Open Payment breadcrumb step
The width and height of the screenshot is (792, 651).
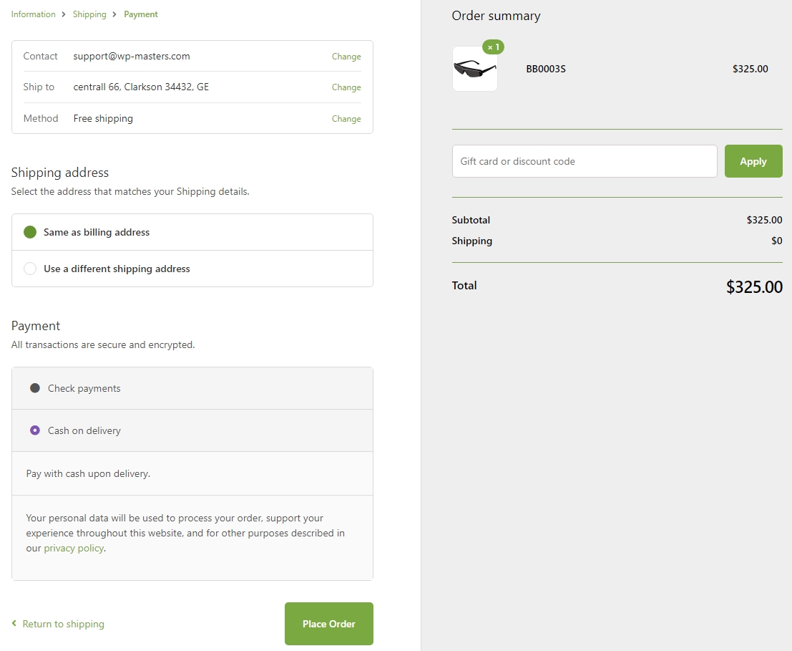click(x=140, y=14)
